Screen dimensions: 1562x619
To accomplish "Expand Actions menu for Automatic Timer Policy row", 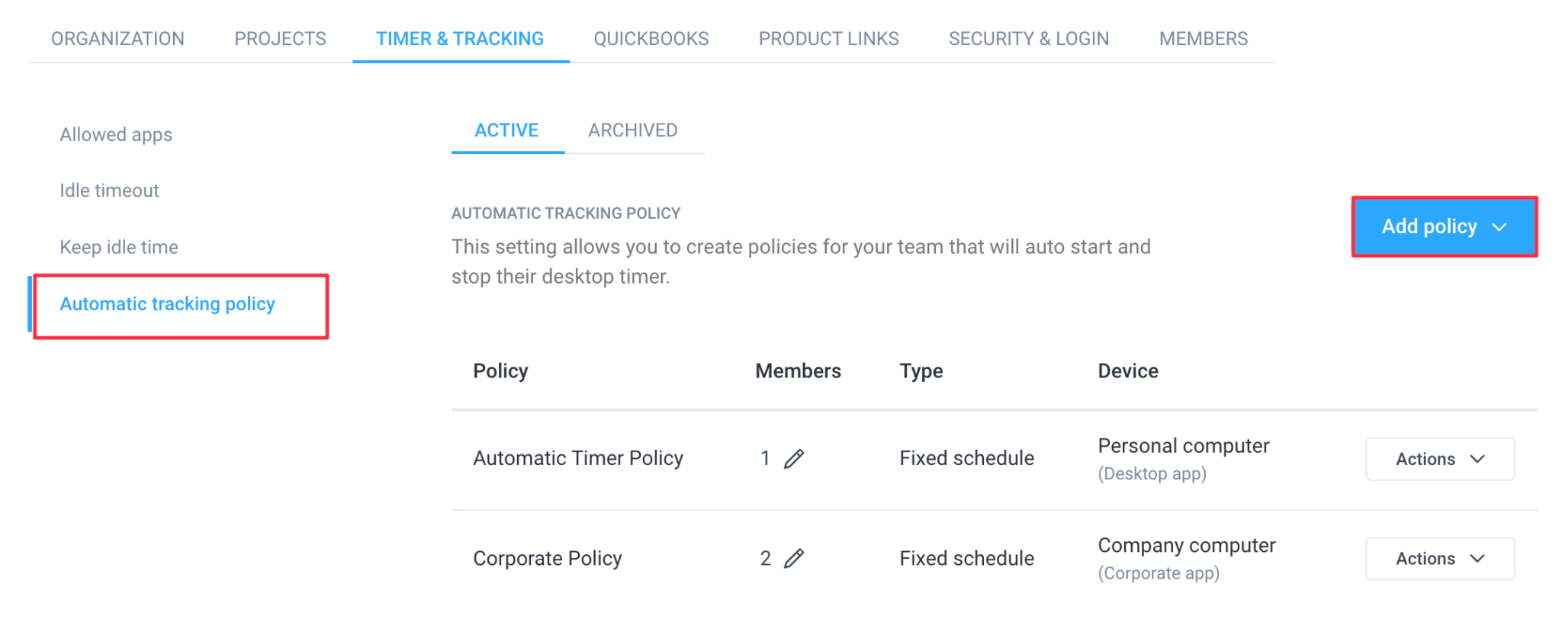I will [1439, 459].
